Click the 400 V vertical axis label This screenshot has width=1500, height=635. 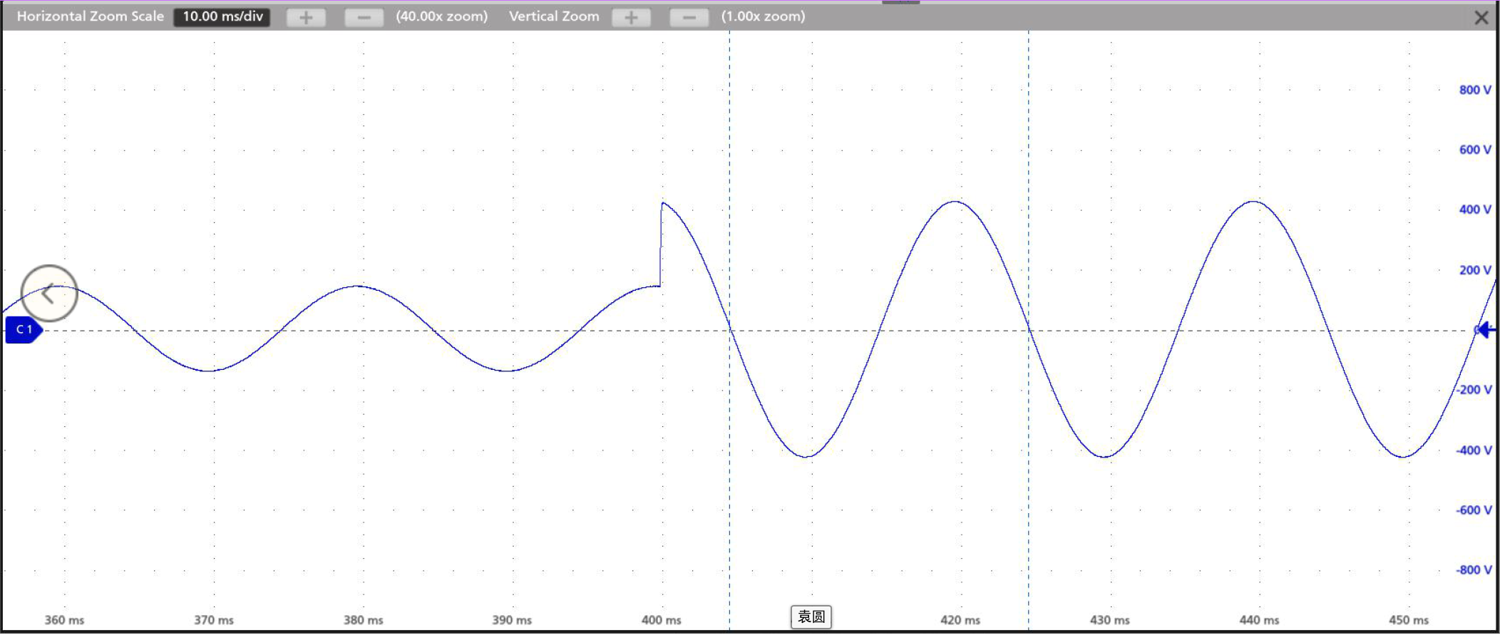[x=1474, y=210]
